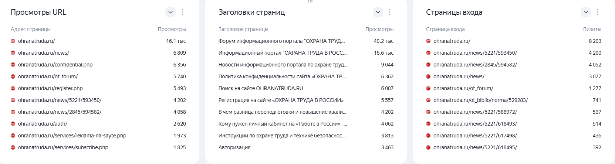Select Поиск на сайте OHRANATRUDA.RU title row
The width and height of the screenshot is (615, 164).
306,88
